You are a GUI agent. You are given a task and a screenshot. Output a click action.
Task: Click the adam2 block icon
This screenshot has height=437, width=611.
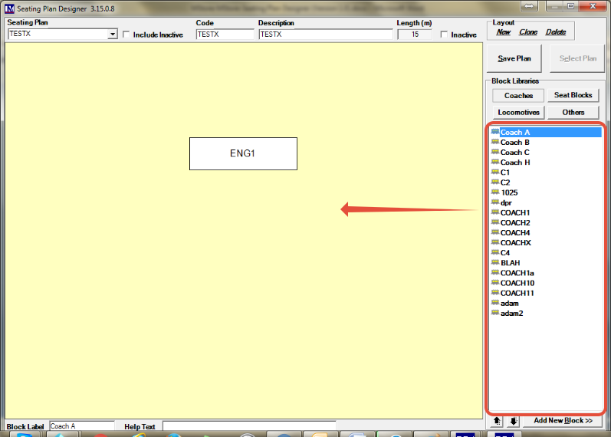(495, 313)
